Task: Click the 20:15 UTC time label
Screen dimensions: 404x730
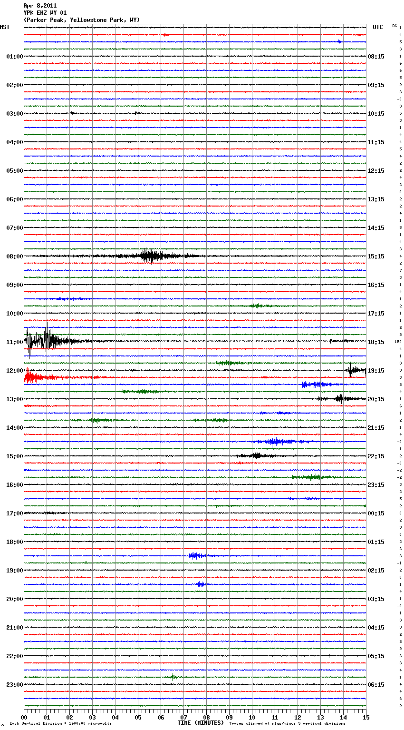Action: point(376,399)
